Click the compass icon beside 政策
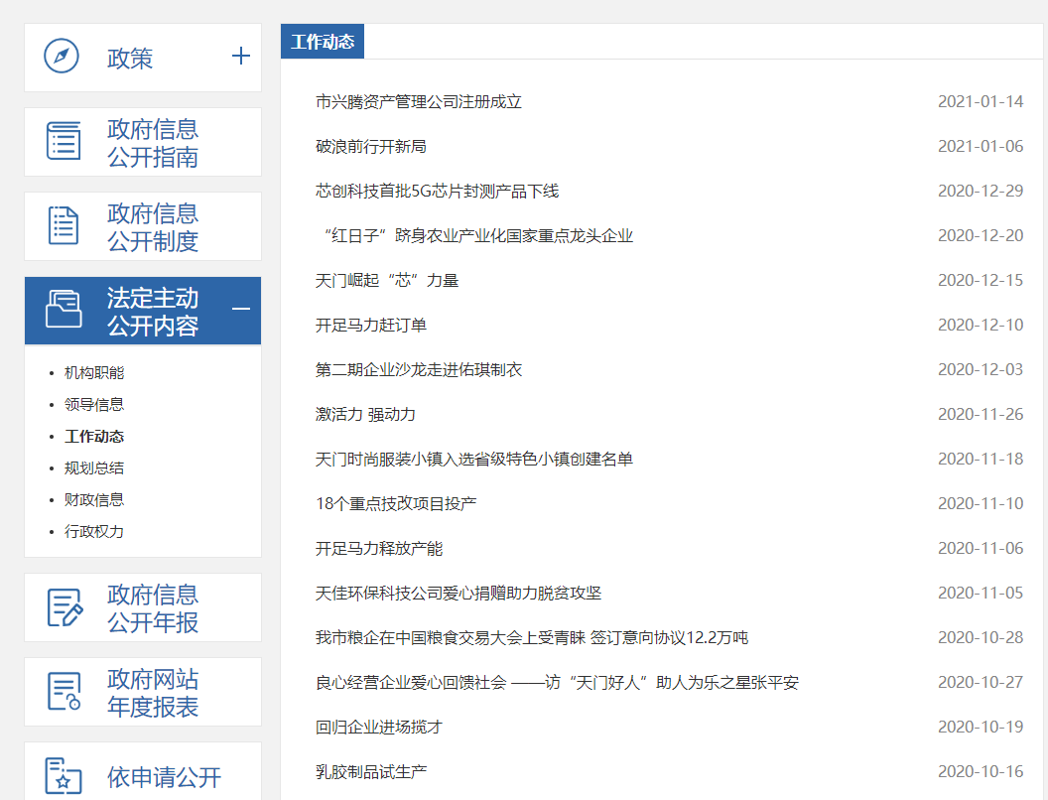This screenshot has width=1048, height=800. (62, 56)
